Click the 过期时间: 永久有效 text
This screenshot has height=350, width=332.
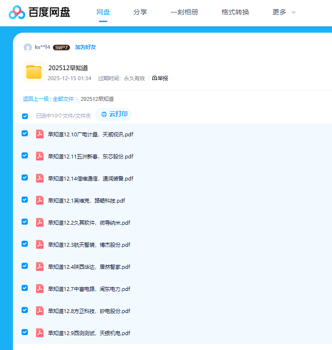[121, 78]
